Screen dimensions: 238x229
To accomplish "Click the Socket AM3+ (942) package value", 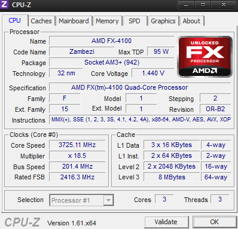I will [x=112, y=62].
